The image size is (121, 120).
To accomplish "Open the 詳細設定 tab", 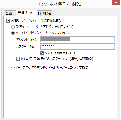I will point(44,13).
